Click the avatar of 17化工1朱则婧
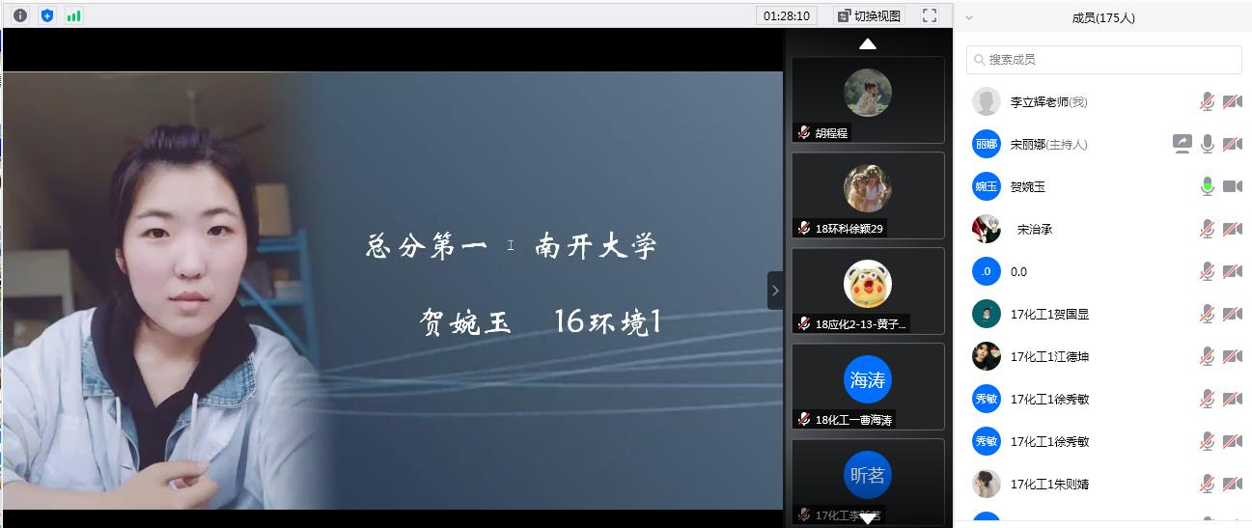 tap(987, 484)
